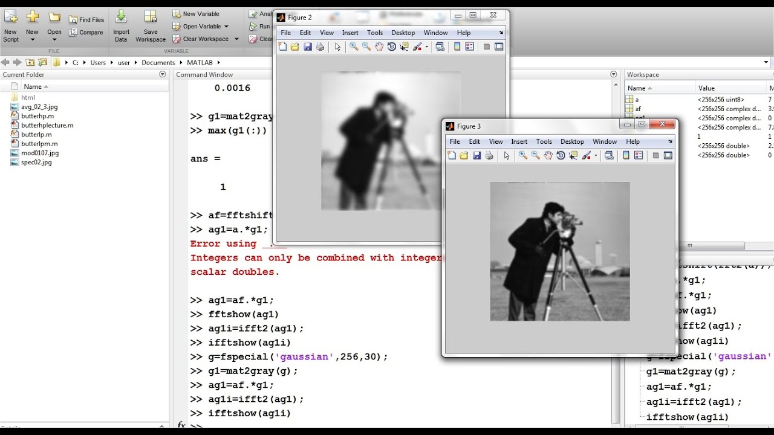Expand Open Variable dropdown arrow
The width and height of the screenshot is (774, 435).
point(226,27)
